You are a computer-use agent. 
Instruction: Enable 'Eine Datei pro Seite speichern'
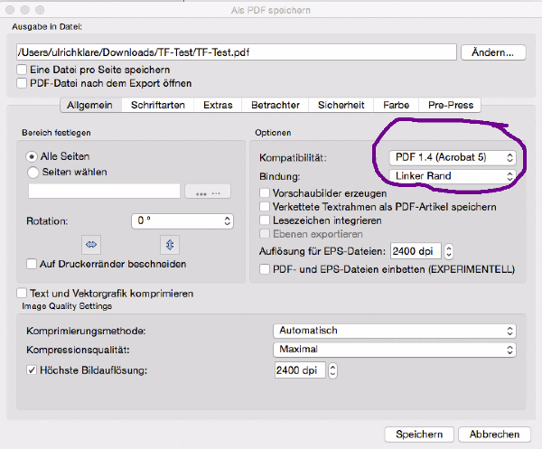pos(22,70)
